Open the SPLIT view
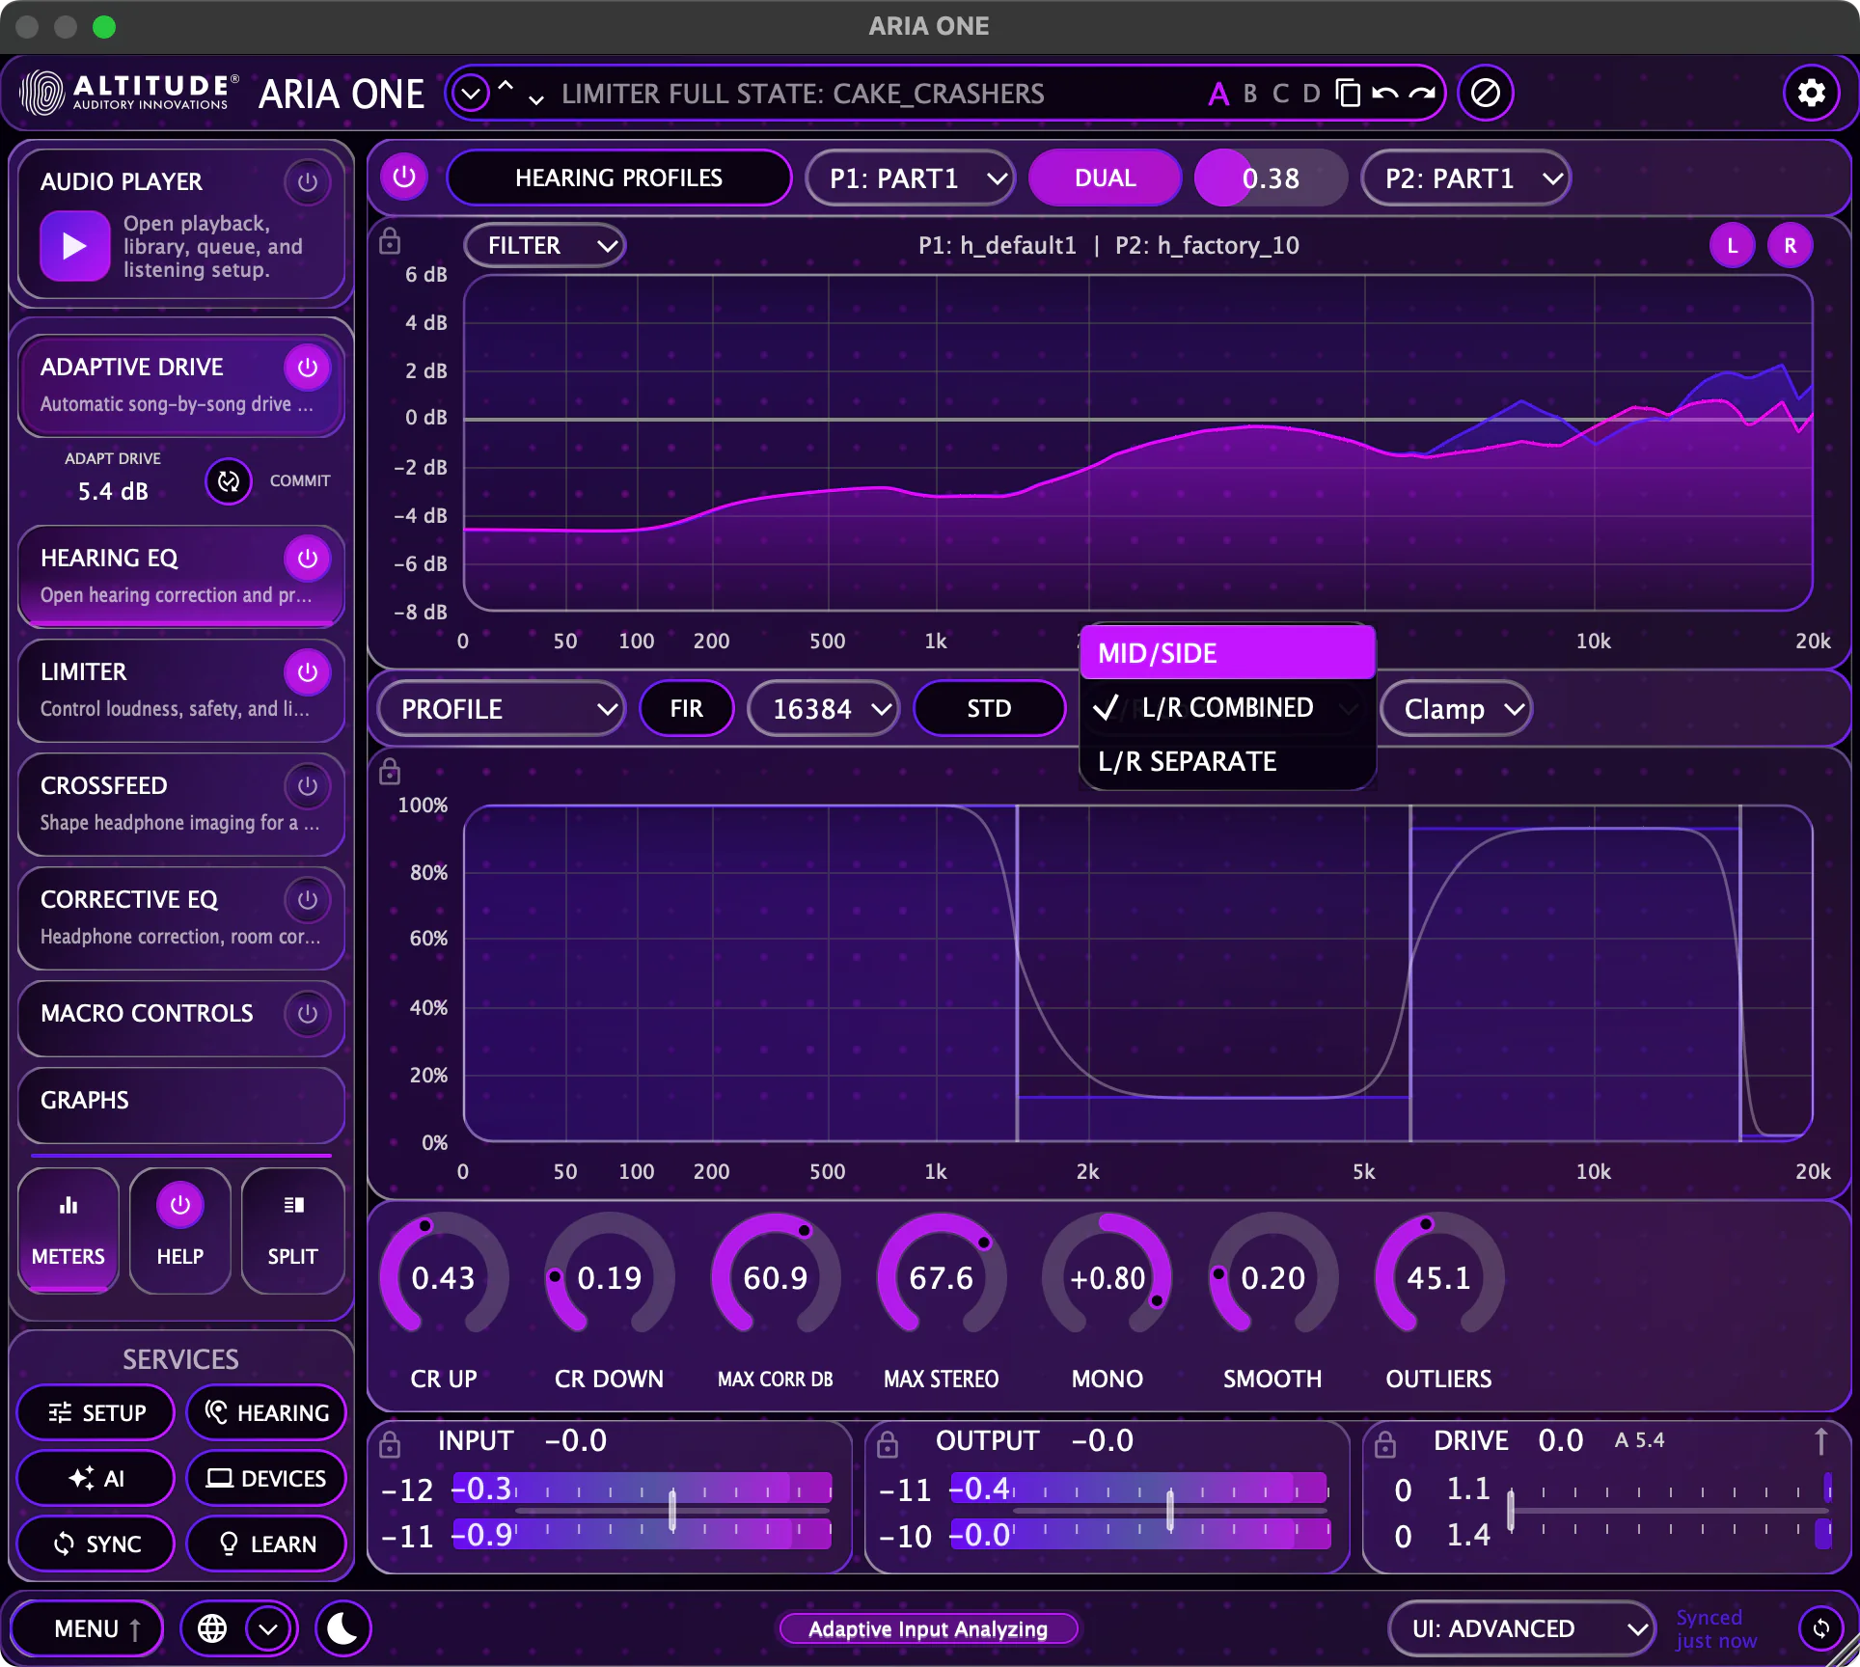The image size is (1860, 1667). [x=292, y=1230]
